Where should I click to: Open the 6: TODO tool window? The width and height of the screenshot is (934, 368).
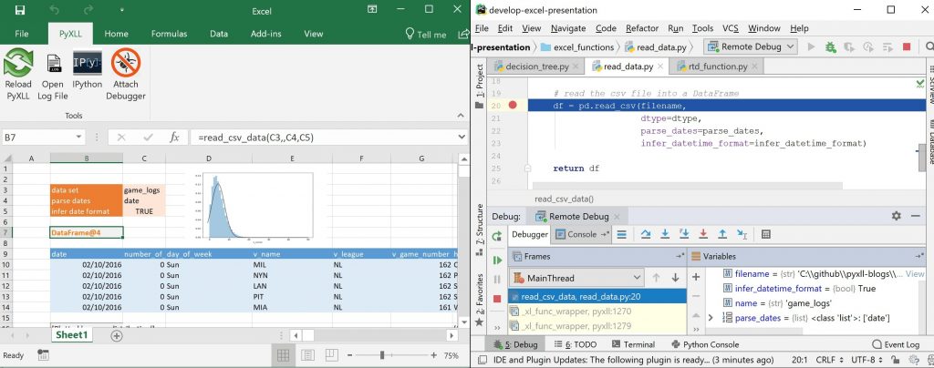tap(576, 344)
